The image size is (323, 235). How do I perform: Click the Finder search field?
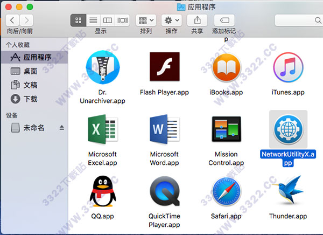tap(299, 20)
